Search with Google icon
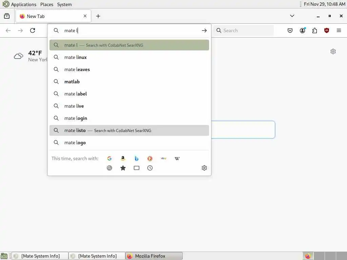 coord(109,158)
